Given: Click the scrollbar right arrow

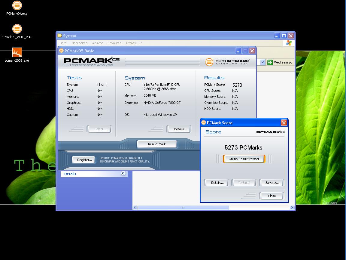Looking at the screenshot, I should [292, 207].
